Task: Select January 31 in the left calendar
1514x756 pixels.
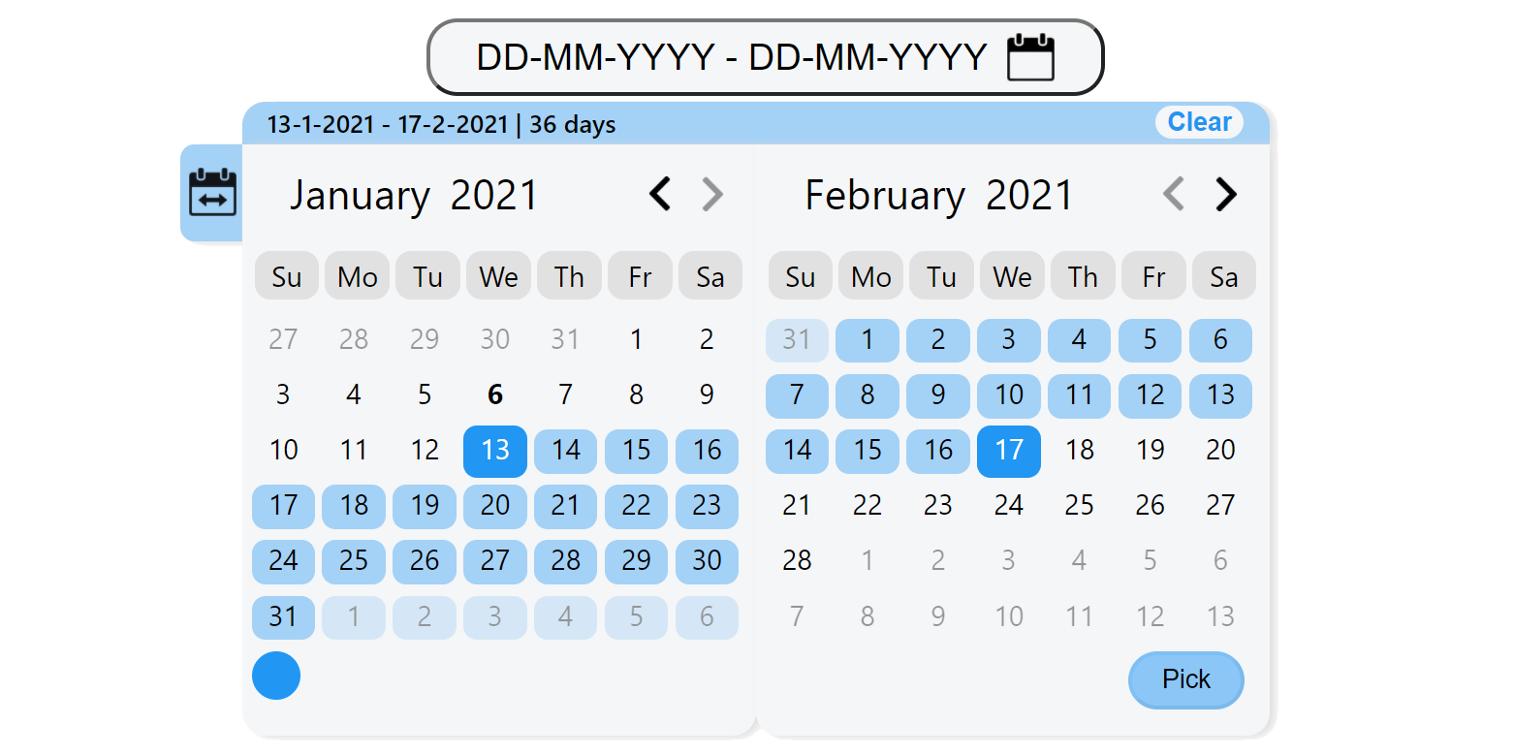Action: (283, 616)
